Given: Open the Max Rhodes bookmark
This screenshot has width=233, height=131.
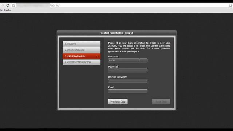Looking at the screenshot, I should point(5,10).
